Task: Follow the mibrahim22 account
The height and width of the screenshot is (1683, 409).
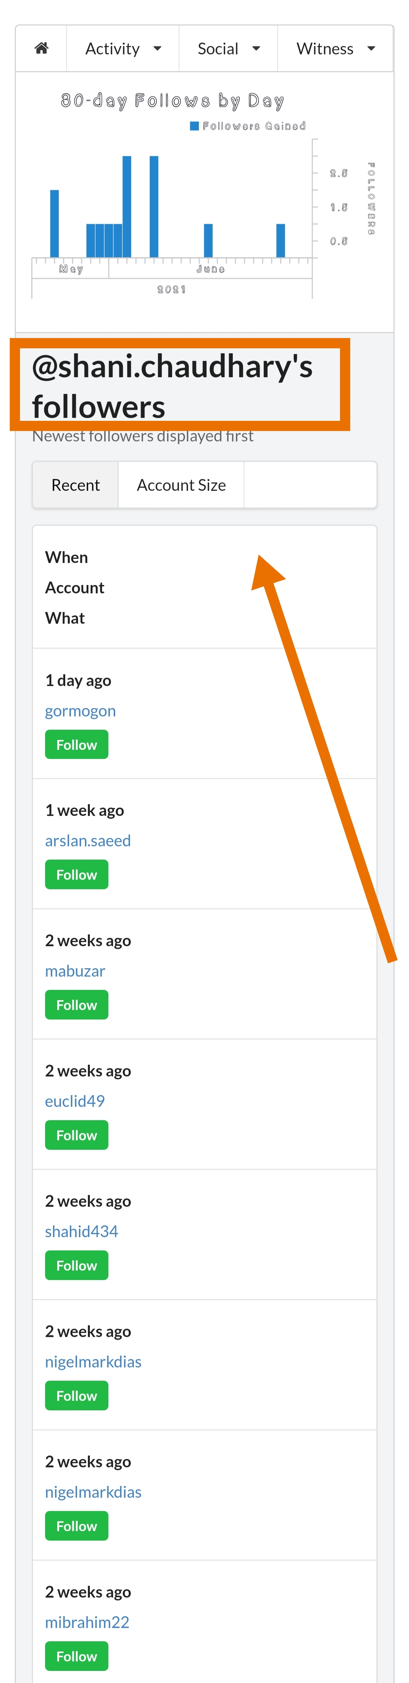Action: coord(76,1656)
